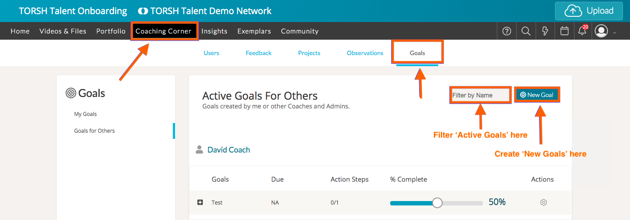
Task: Switch to the Feedback tab
Action: 258,53
